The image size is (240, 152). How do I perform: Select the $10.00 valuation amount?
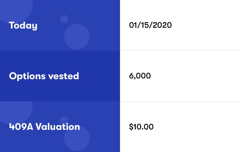click(x=141, y=127)
